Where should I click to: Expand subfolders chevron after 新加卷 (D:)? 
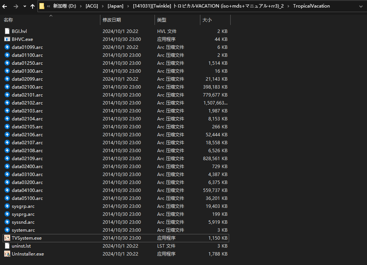point(81,6)
